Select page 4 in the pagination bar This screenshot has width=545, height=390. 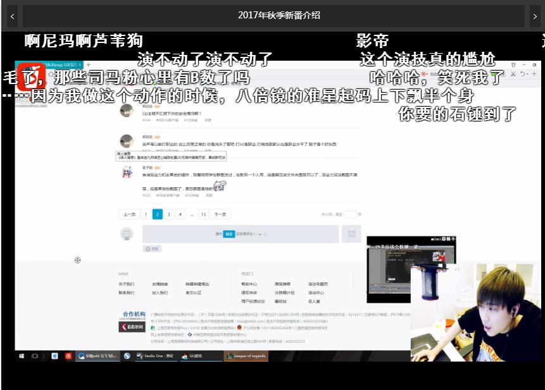point(180,214)
